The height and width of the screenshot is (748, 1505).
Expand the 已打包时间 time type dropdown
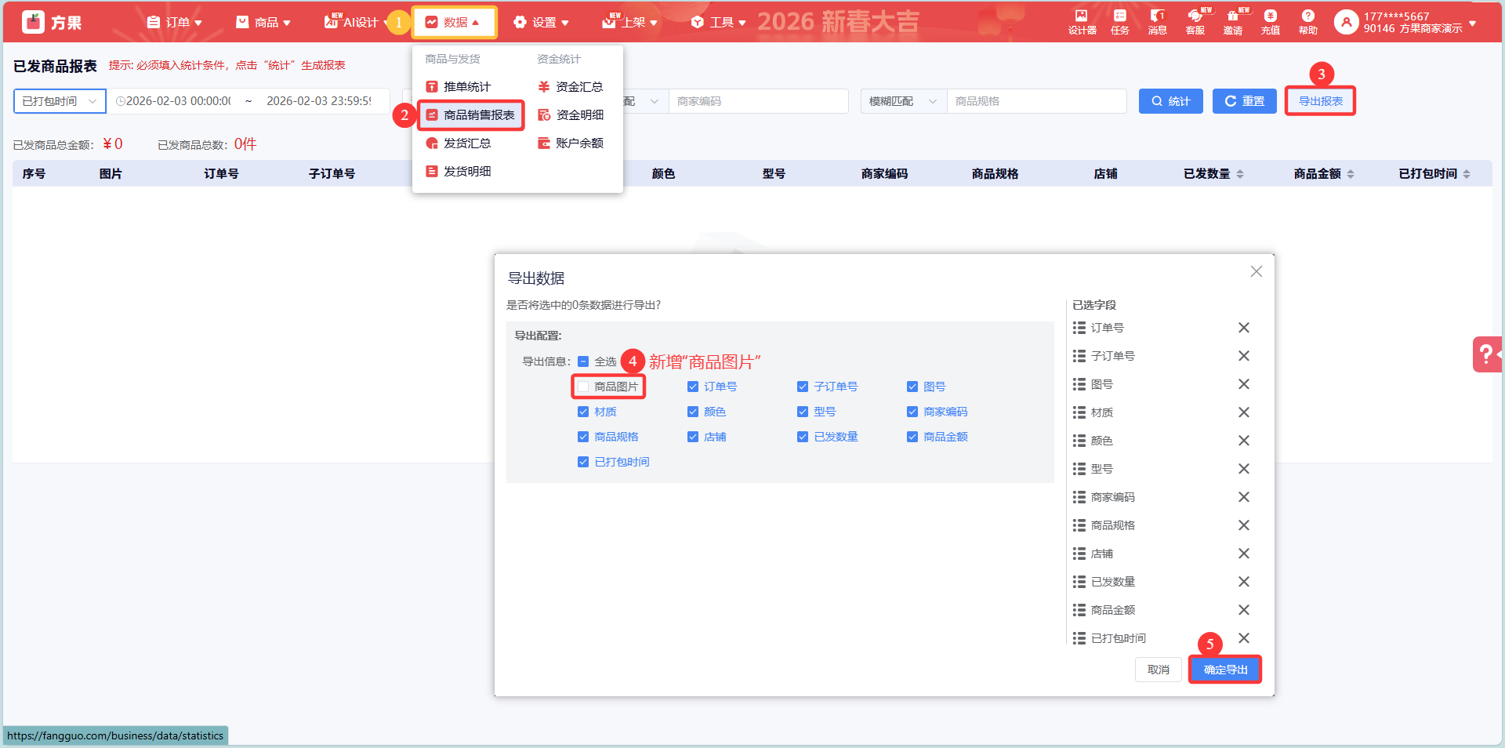[x=60, y=101]
